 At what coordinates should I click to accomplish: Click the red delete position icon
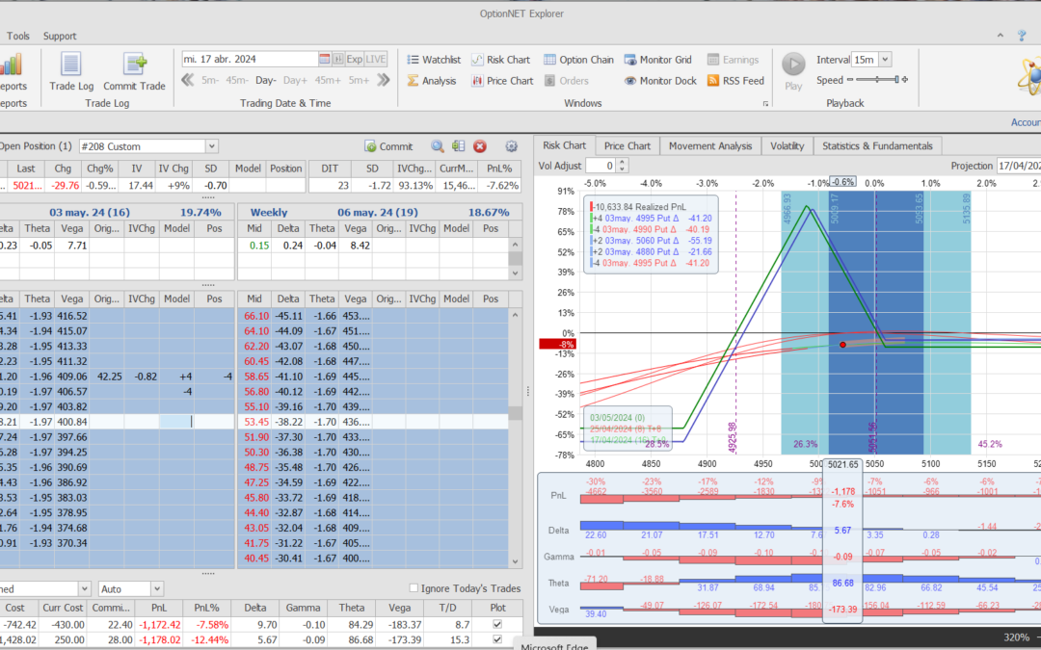pyautogui.click(x=480, y=146)
